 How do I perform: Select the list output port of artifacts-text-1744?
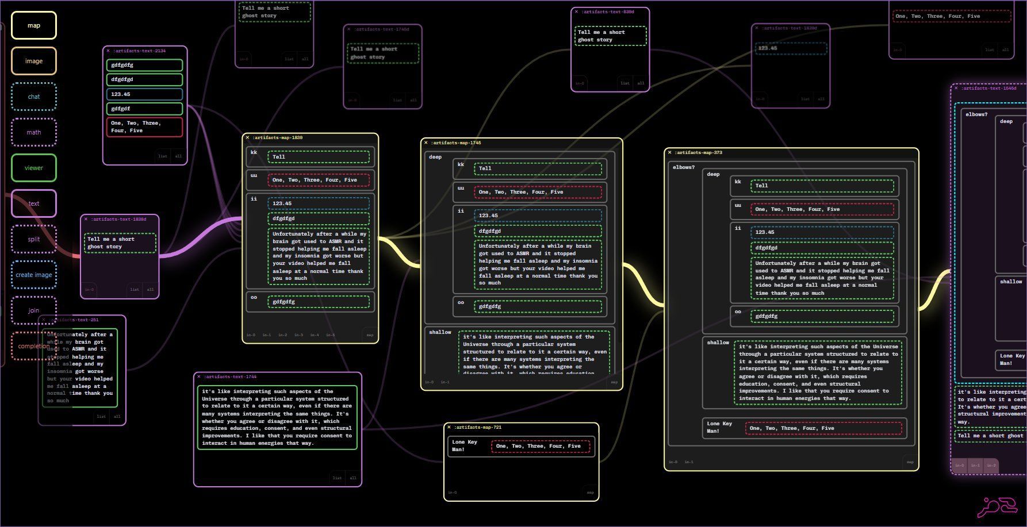click(x=338, y=478)
